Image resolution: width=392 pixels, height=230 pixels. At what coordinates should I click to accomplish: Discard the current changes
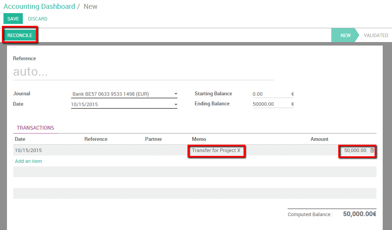point(37,19)
